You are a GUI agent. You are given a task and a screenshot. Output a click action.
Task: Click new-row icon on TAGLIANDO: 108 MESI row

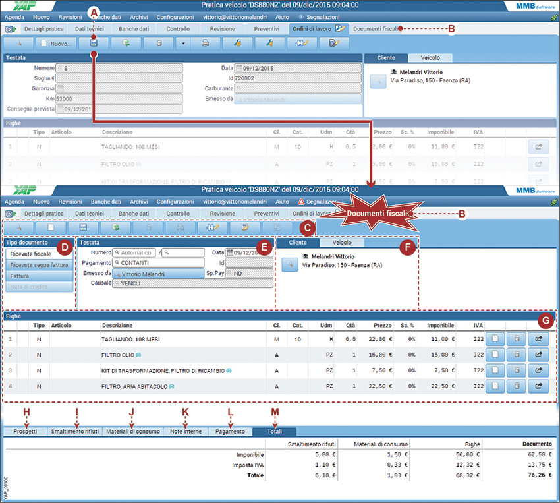tap(495, 339)
